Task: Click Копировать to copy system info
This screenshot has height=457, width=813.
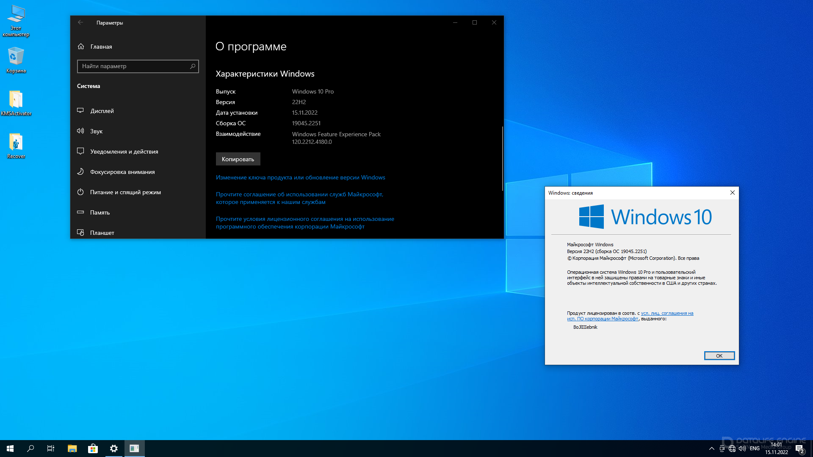Action: (x=237, y=159)
